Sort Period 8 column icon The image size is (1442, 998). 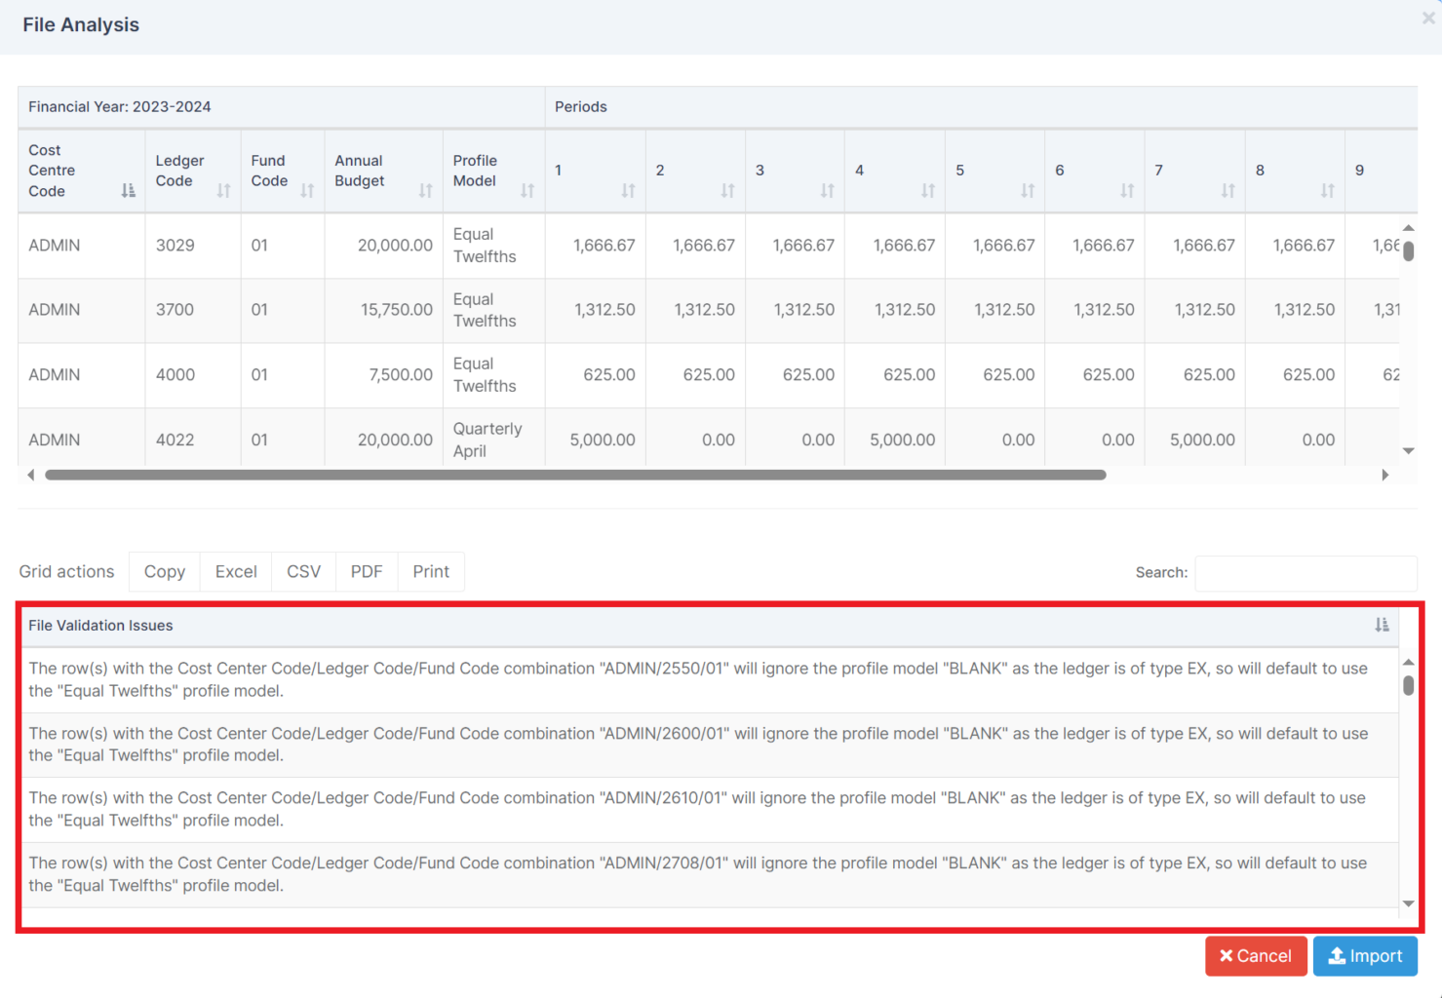coord(1327,191)
